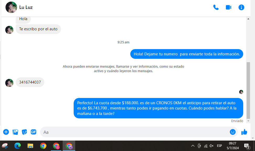The width and height of the screenshot is (255, 151).
Task: Click the muted volume tray icon
Action: pos(211,146)
